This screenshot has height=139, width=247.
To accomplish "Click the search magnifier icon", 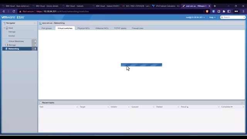I will [222, 17].
